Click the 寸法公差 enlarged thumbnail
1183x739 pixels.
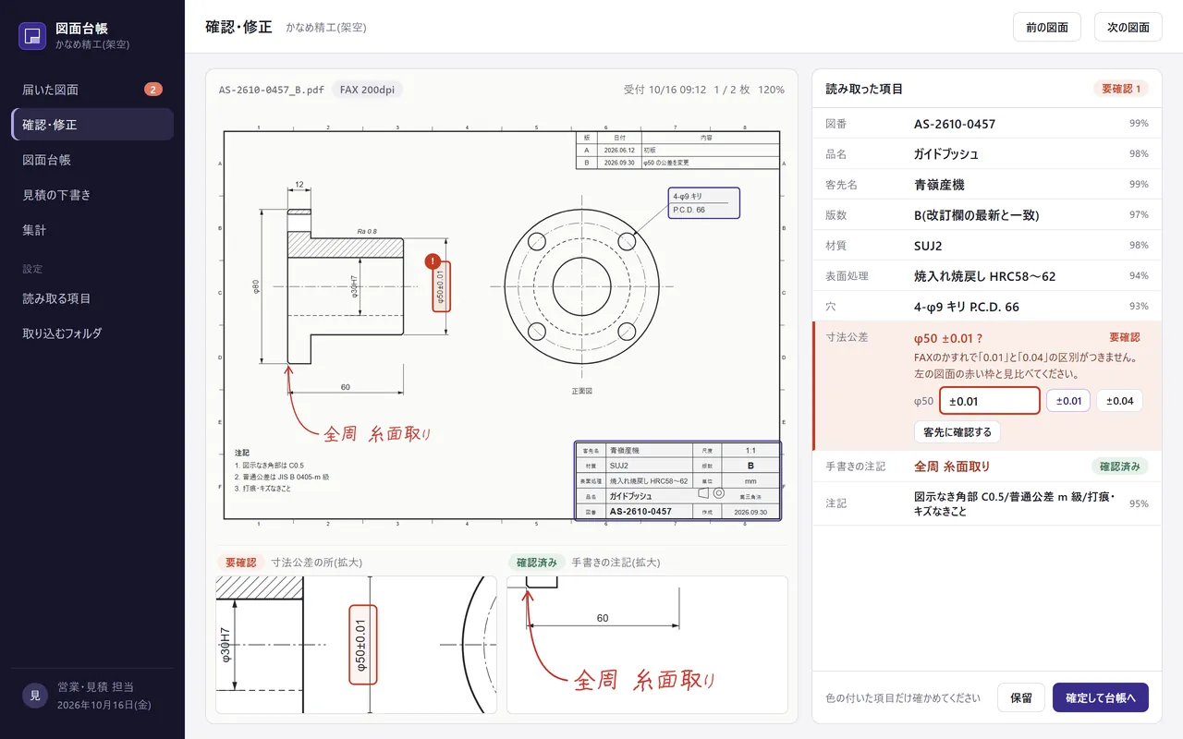(356, 645)
